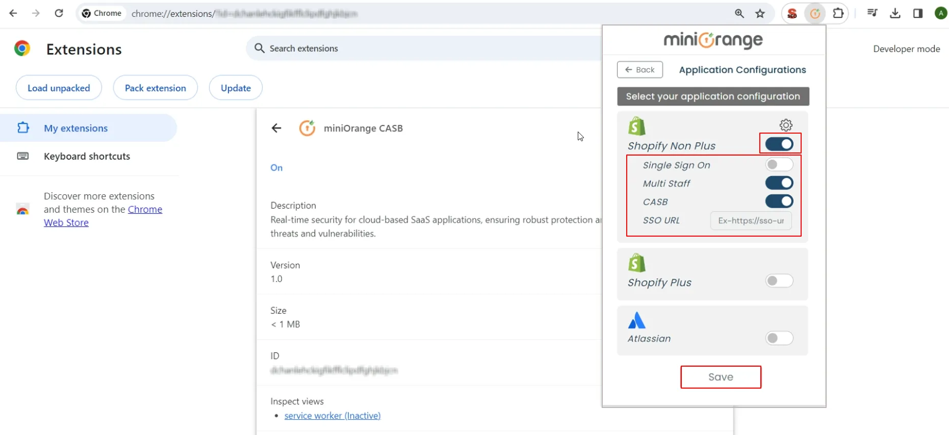Save the application configuration
This screenshot has height=435, width=949.
721,377
